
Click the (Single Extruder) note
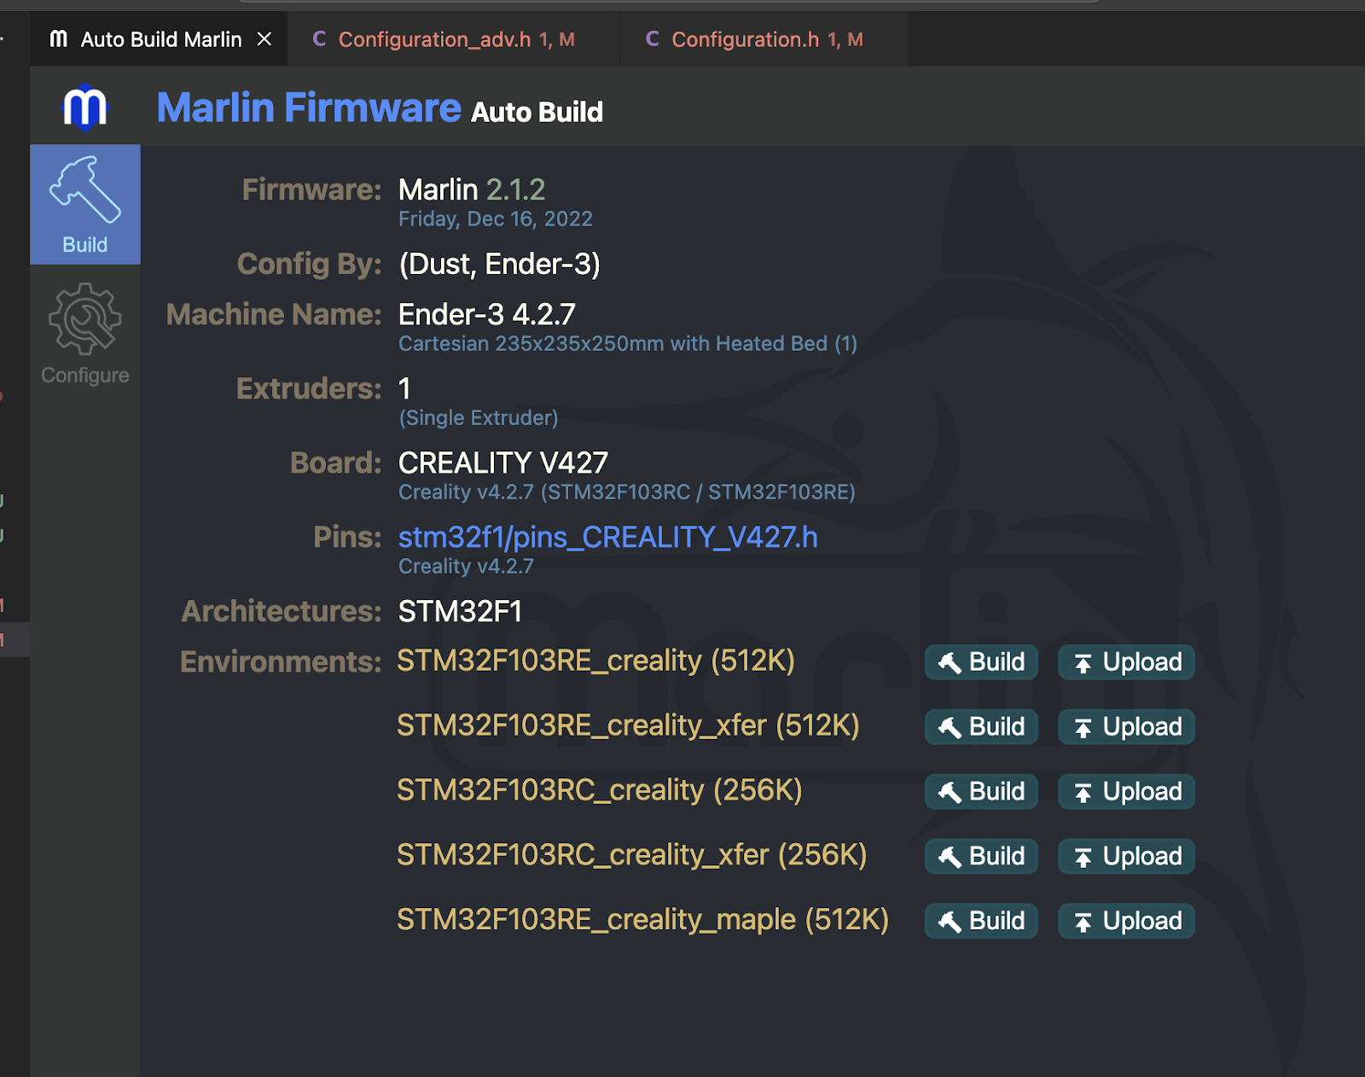[478, 418]
